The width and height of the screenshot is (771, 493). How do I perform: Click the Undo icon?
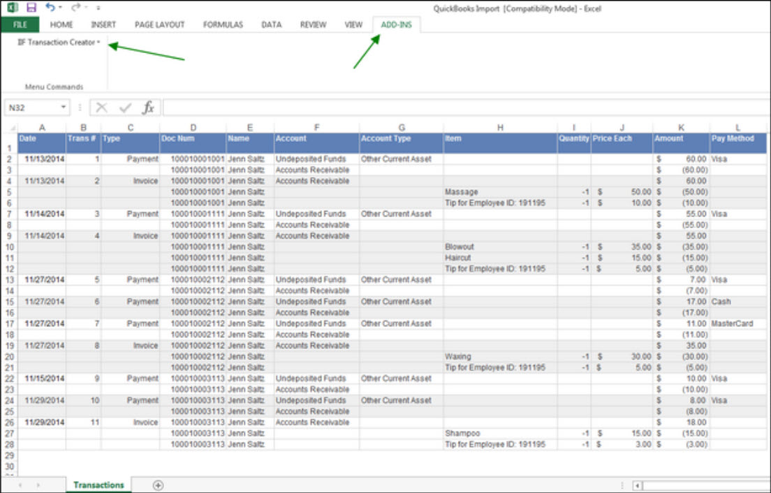pos(49,7)
